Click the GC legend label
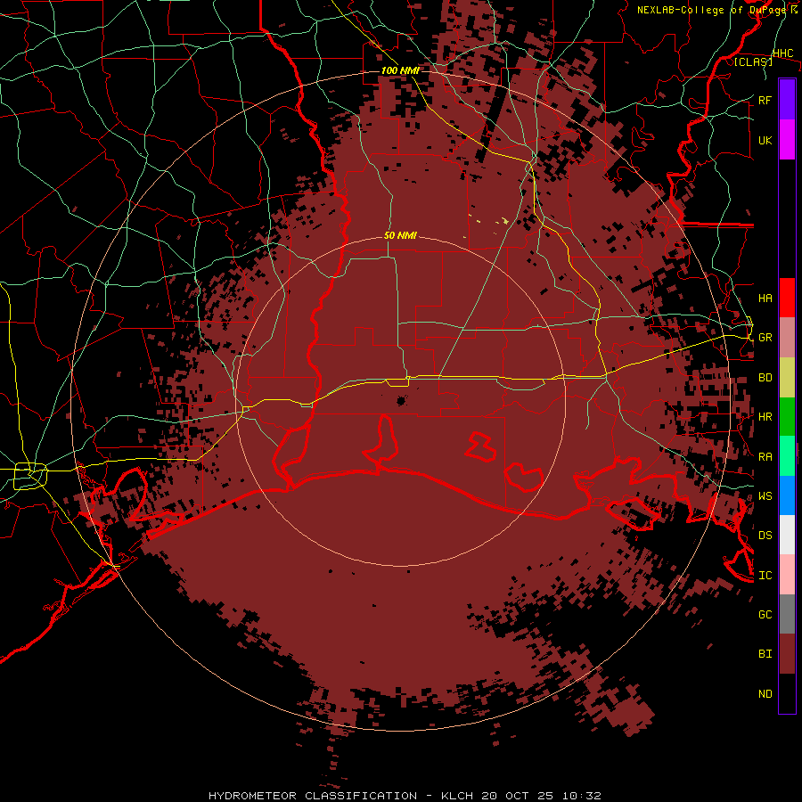This screenshot has width=802, height=802. pyautogui.click(x=765, y=614)
